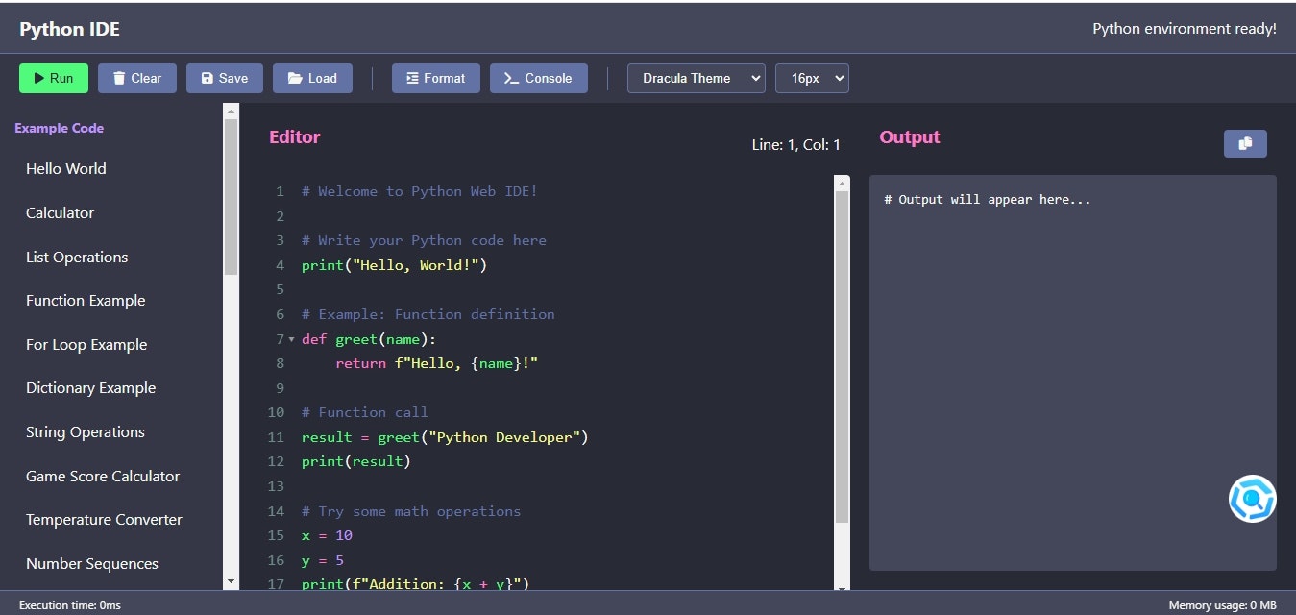Click the sidebar scrollbar down arrow
The image size is (1296, 615).
[x=231, y=581]
